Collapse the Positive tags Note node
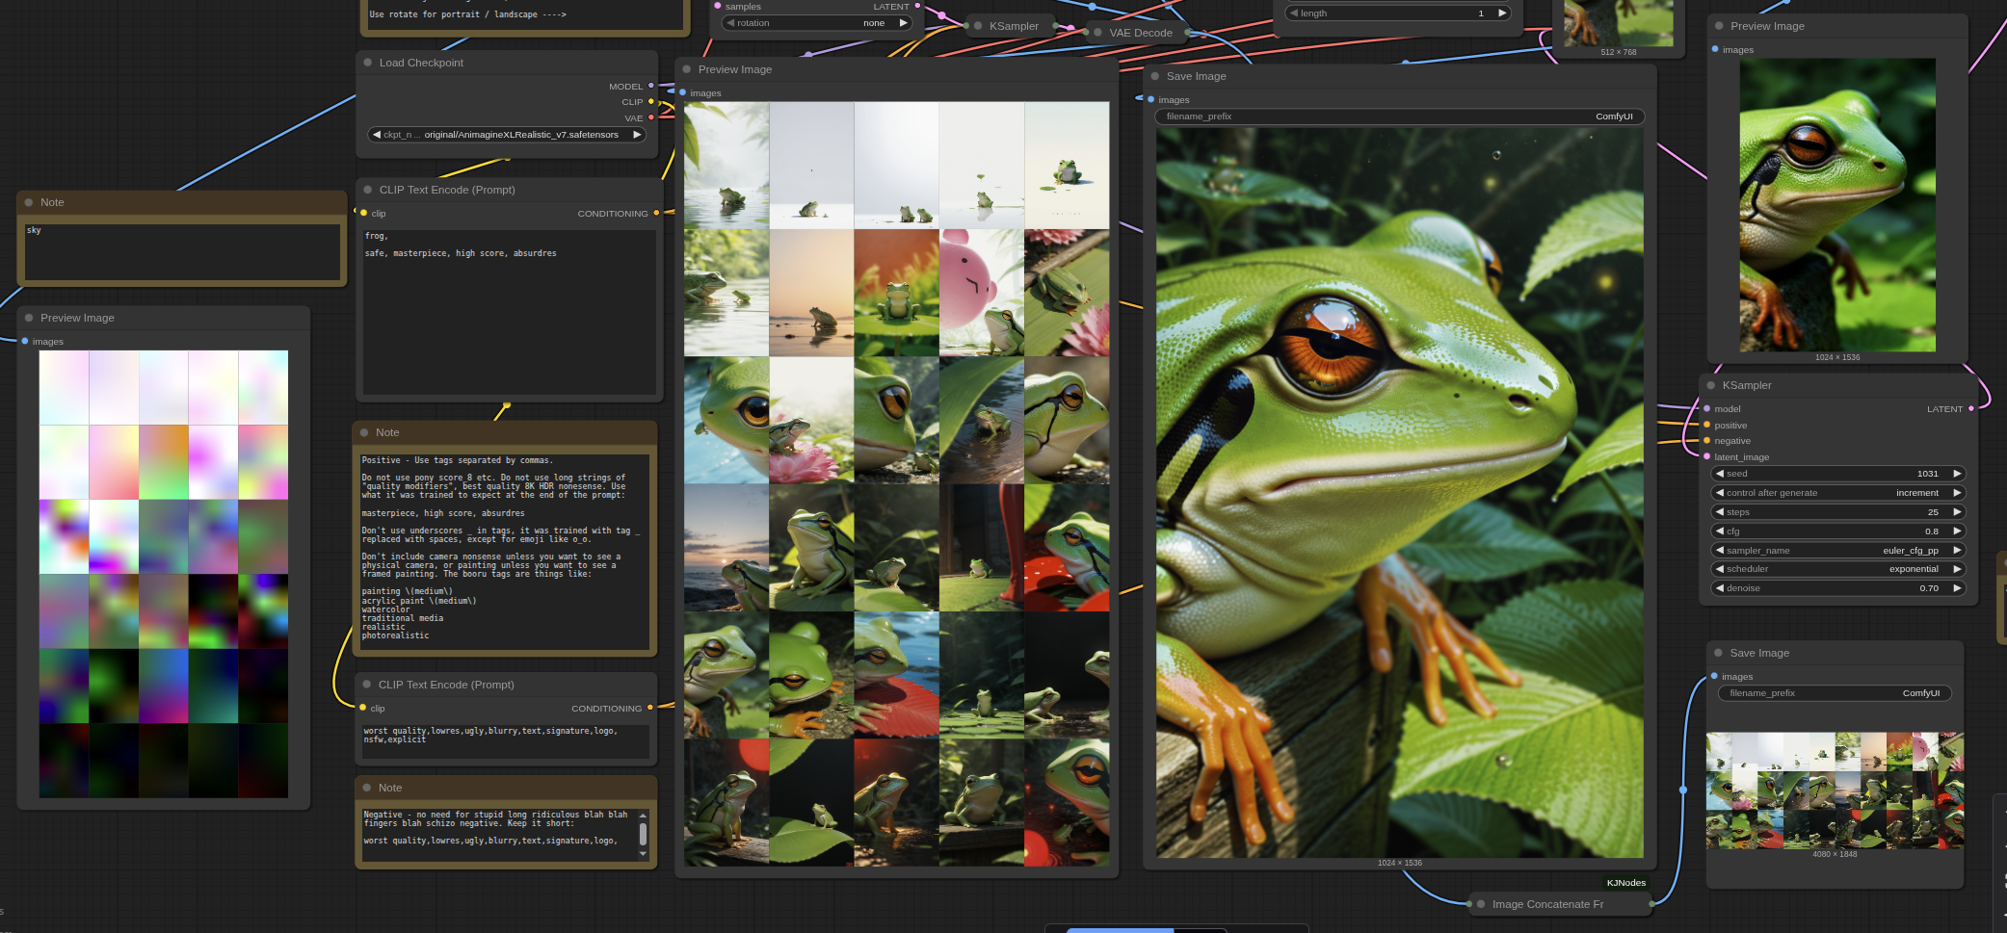Image resolution: width=2007 pixels, height=933 pixels. tap(364, 432)
